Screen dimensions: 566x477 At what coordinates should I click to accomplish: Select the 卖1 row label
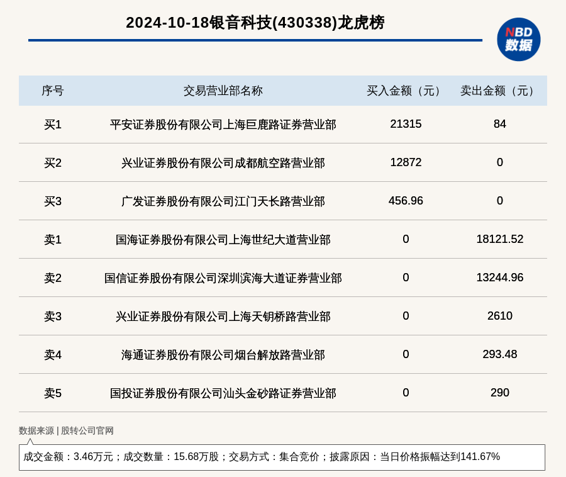(x=53, y=239)
